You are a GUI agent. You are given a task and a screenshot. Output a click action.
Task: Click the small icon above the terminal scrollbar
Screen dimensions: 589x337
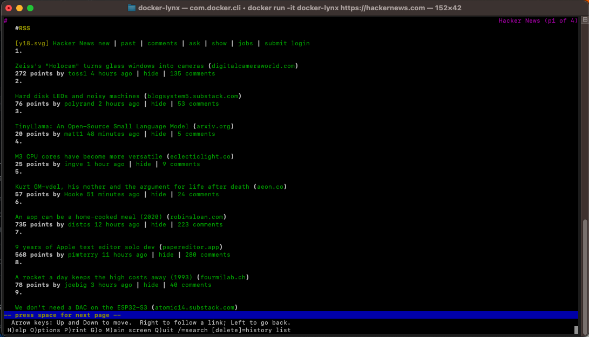[585, 20]
